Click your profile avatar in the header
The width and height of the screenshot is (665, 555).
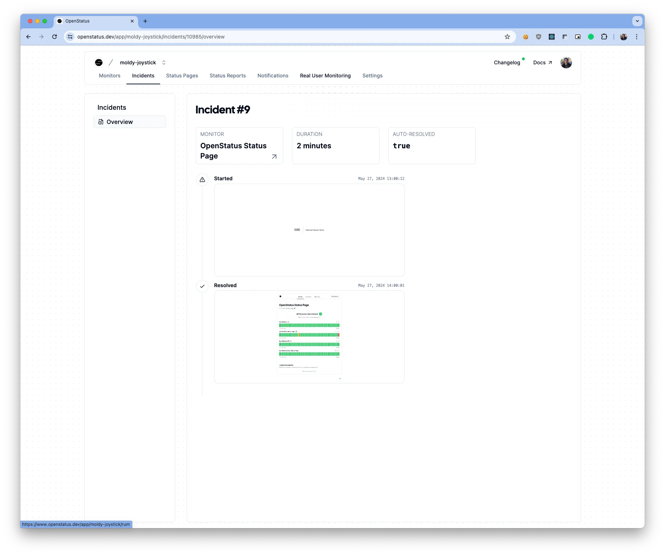point(566,62)
